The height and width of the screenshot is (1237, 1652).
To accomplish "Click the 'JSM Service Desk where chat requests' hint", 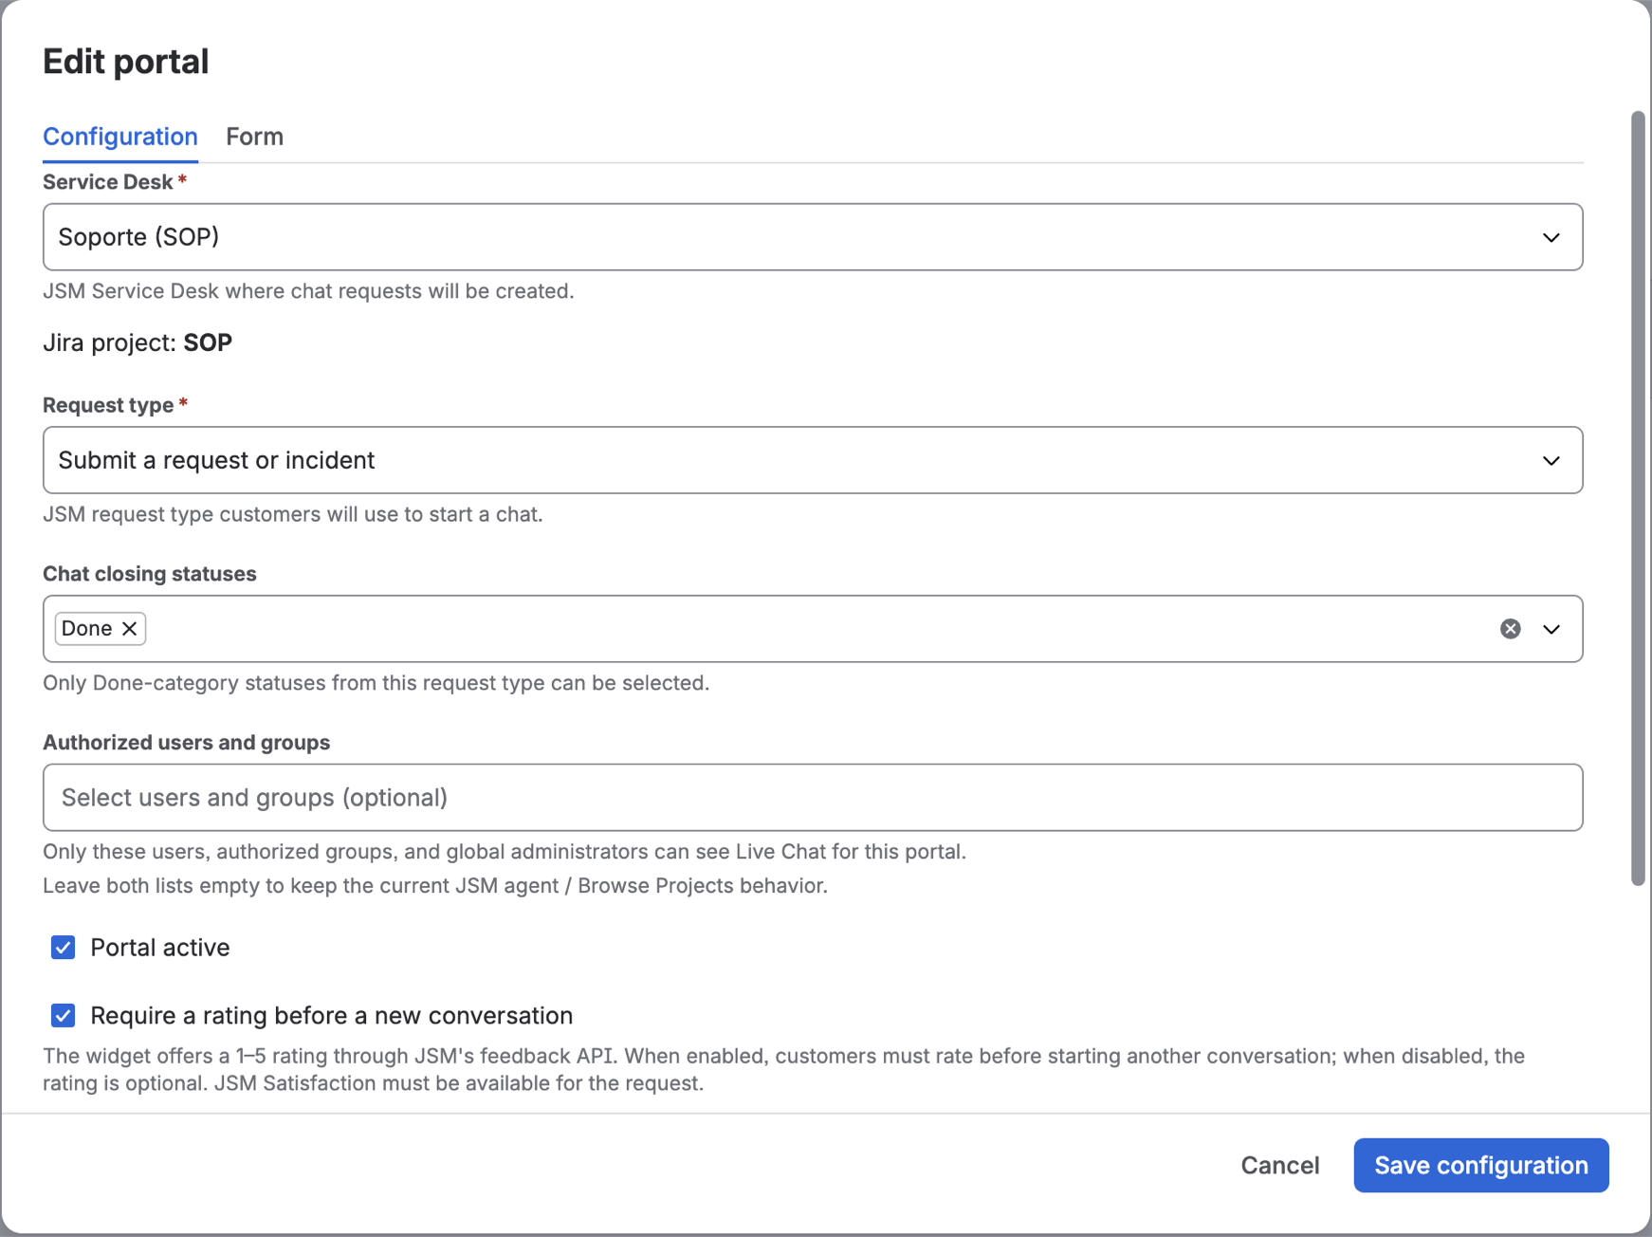I will (x=308, y=291).
